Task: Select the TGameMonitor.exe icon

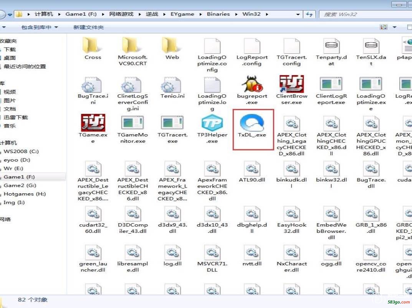Action: (x=132, y=123)
